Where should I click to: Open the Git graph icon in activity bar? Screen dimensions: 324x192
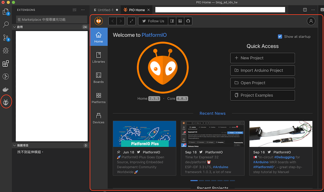(x=6, y=76)
